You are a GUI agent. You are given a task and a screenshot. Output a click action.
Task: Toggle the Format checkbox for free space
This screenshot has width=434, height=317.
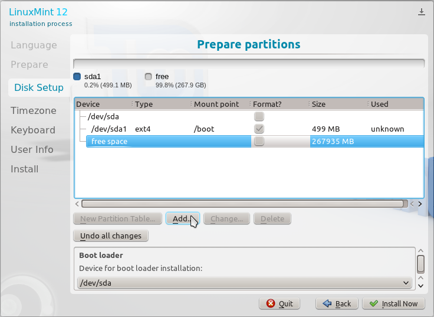click(259, 142)
